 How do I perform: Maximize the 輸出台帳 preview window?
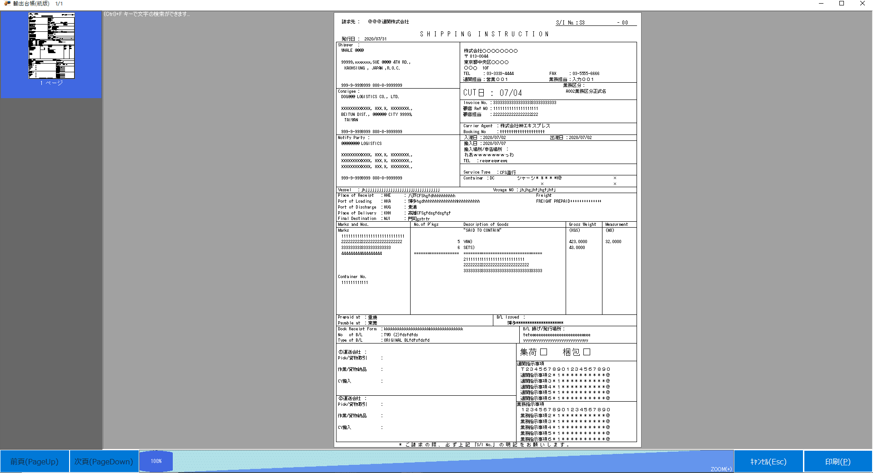pos(842,4)
